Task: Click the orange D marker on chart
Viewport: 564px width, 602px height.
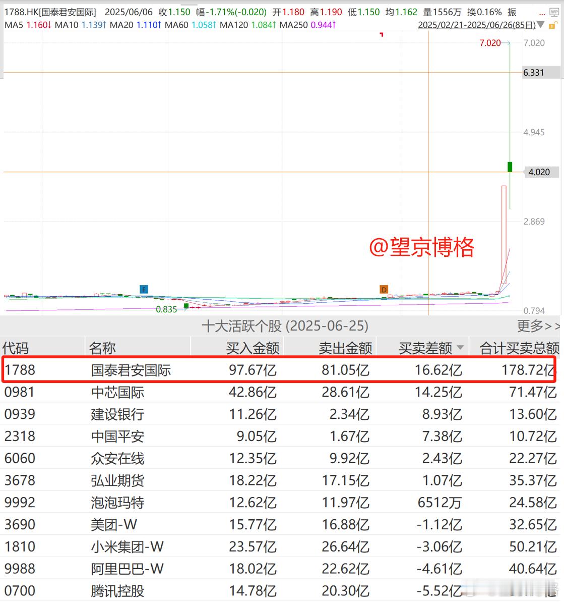Action: 384,289
